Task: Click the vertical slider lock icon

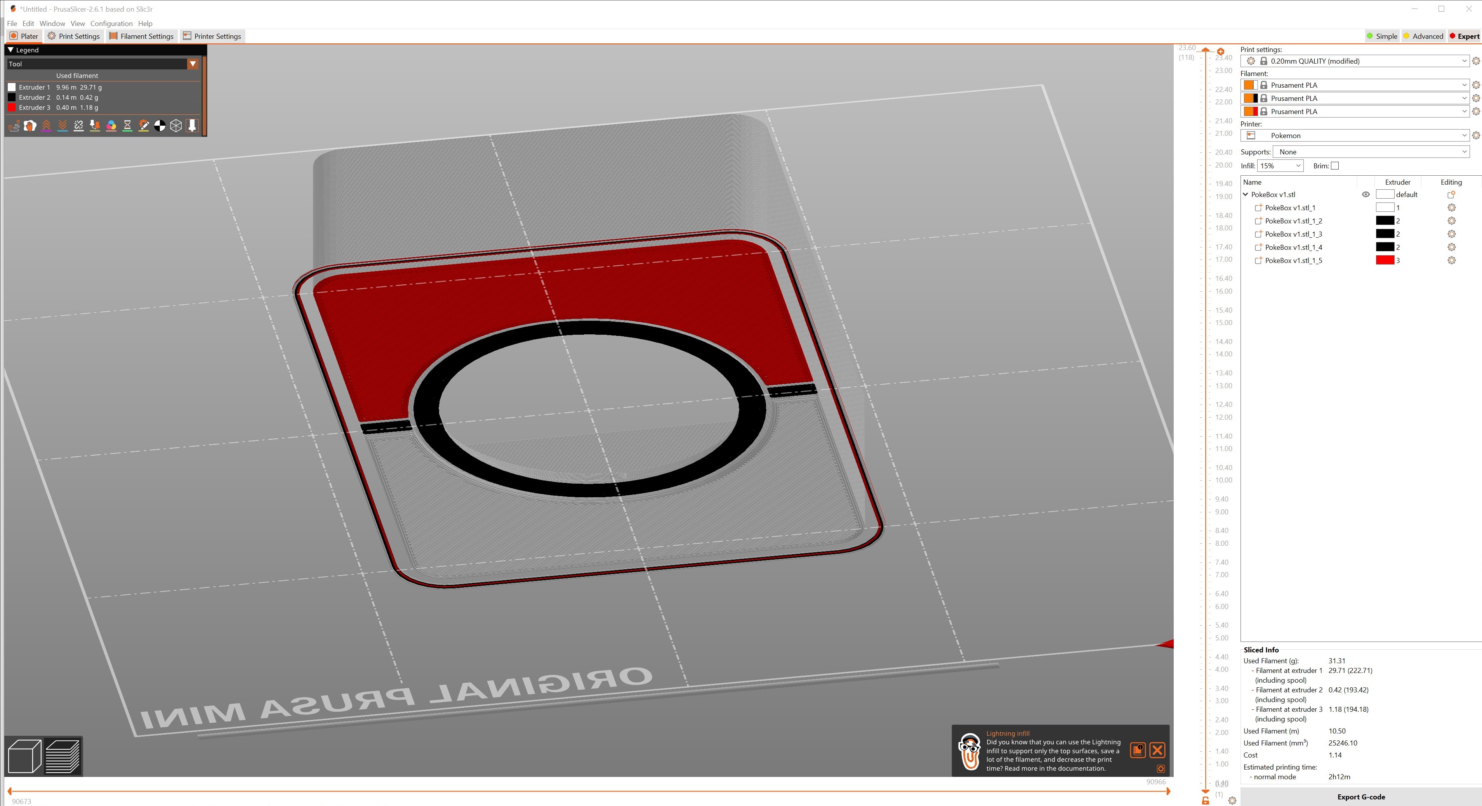Action: click(1205, 800)
